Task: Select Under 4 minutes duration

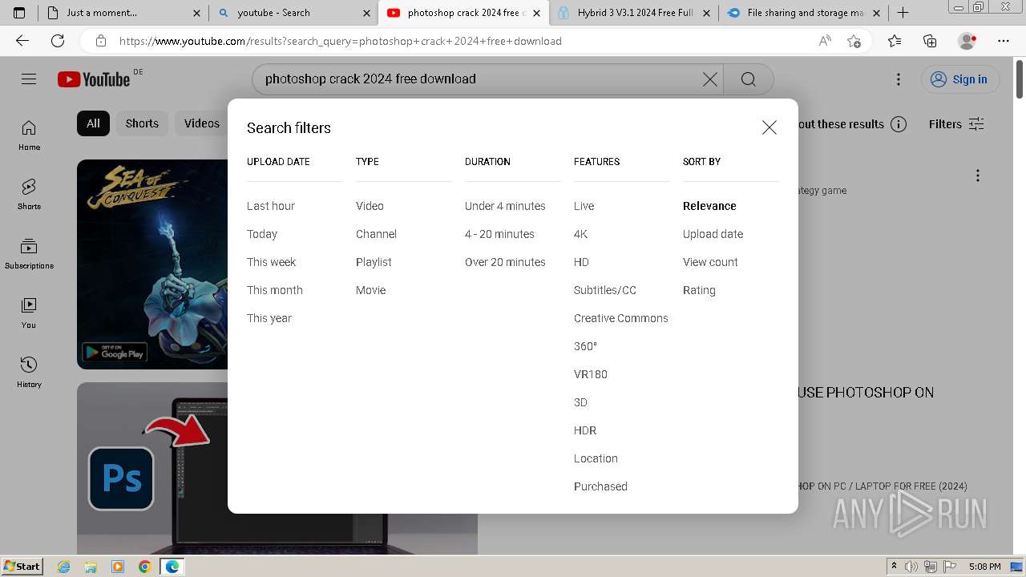Action: 505,206
